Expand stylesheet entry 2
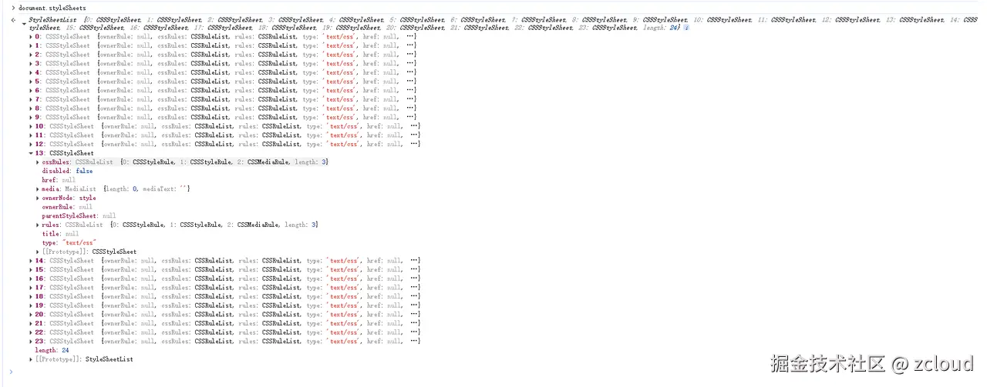Image resolution: width=987 pixels, height=387 pixels. pos(32,55)
